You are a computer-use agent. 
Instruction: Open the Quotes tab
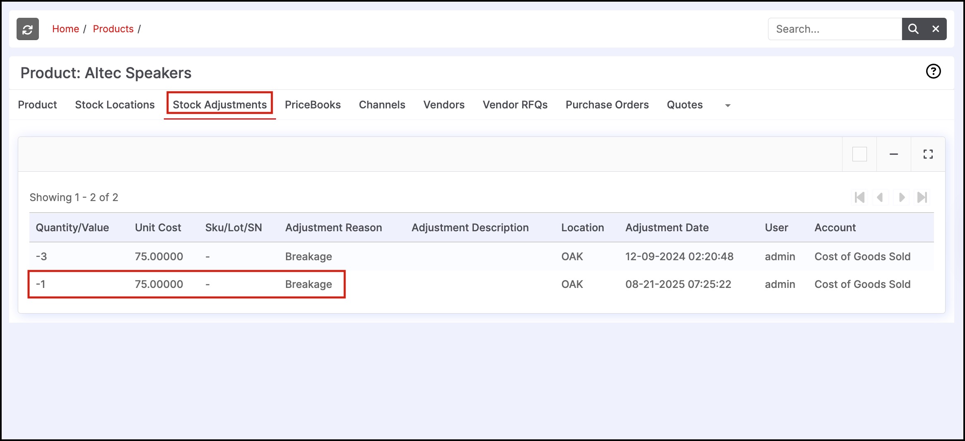pos(685,105)
